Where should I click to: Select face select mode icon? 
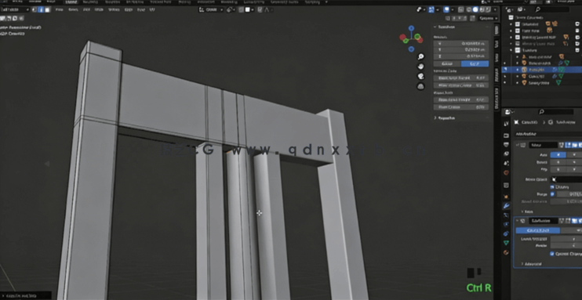pyautogui.click(x=48, y=9)
